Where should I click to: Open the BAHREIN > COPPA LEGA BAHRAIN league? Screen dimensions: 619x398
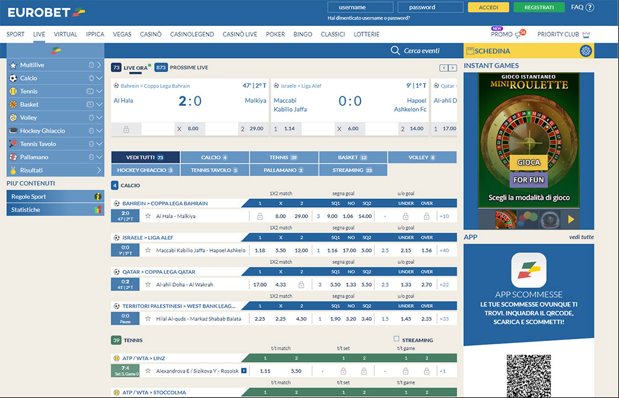(x=164, y=203)
